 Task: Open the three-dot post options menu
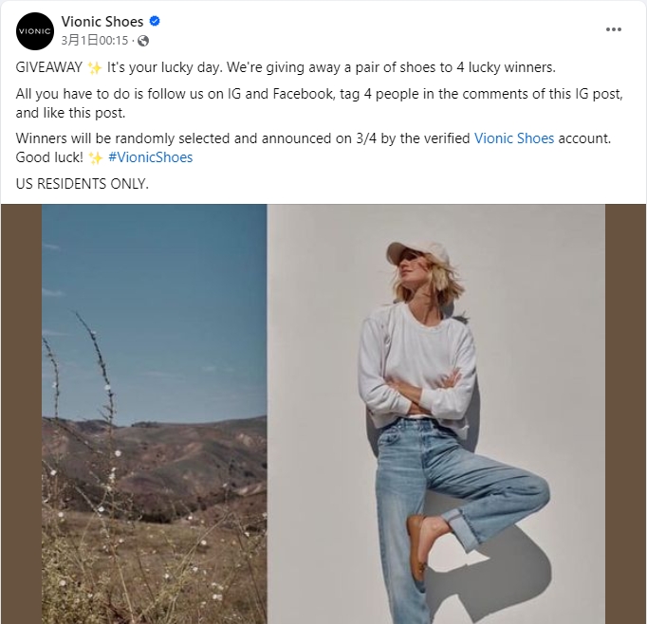[x=614, y=29]
